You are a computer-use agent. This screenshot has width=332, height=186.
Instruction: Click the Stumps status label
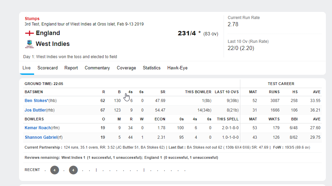point(32,19)
